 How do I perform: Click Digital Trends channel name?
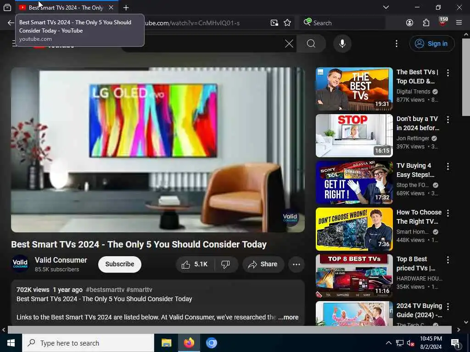click(414, 92)
